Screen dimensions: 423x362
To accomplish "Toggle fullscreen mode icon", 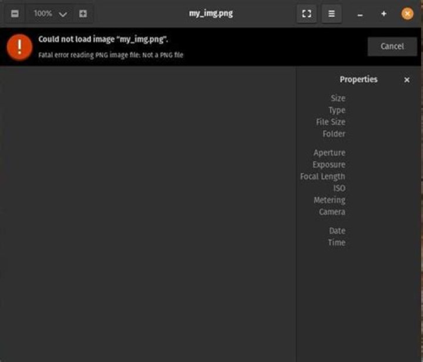I will coord(307,13).
